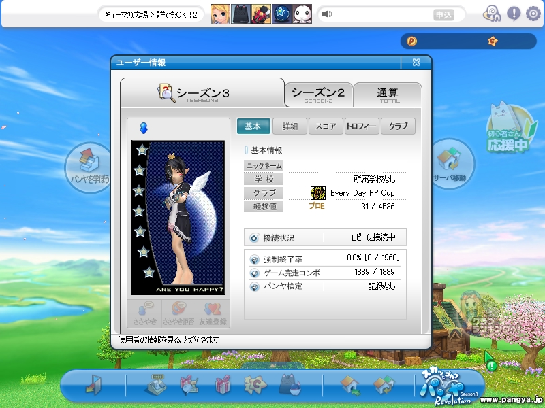The height and width of the screenshot is (408, 545).
Task: Switch to the シーズン3 tab
Action: [x=202, y=93]
